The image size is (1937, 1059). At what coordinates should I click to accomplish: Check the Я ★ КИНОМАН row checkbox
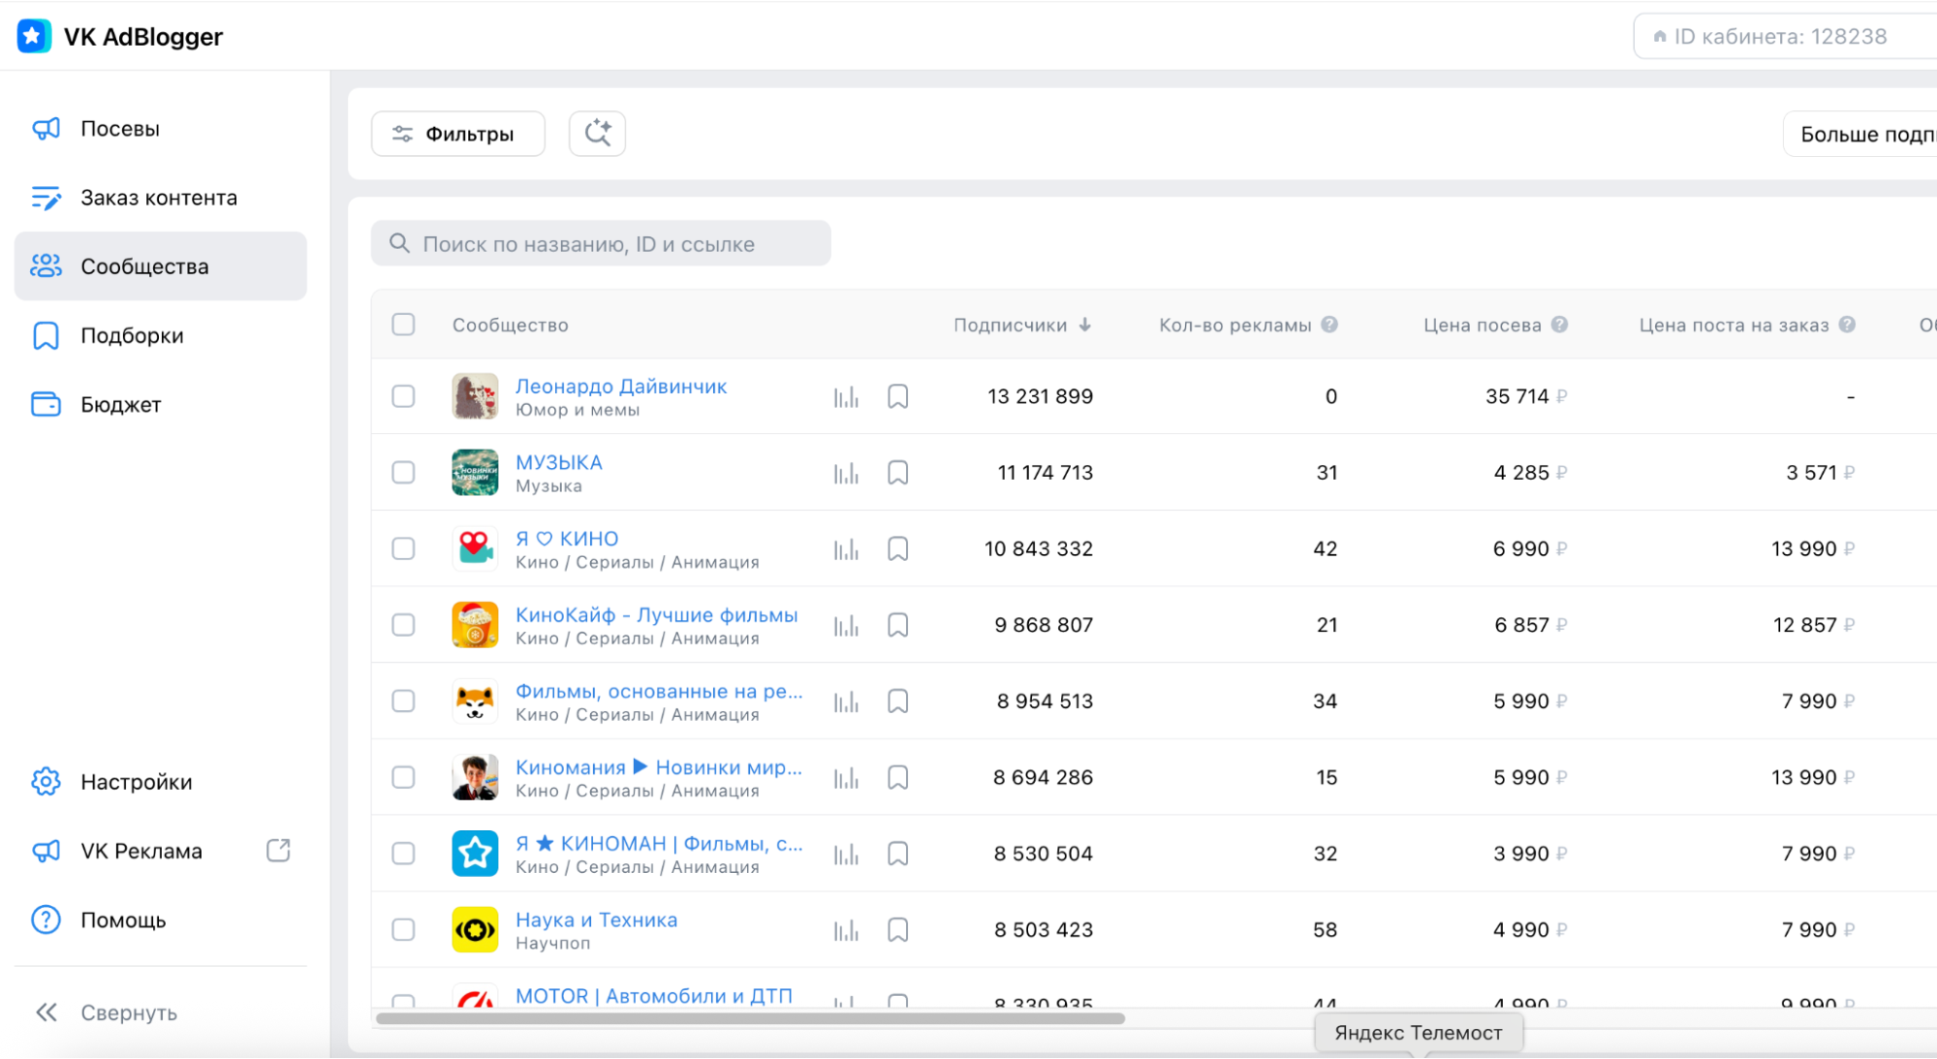pos(403,854)
